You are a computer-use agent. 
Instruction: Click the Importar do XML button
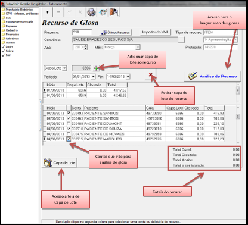tap(156, 32)
